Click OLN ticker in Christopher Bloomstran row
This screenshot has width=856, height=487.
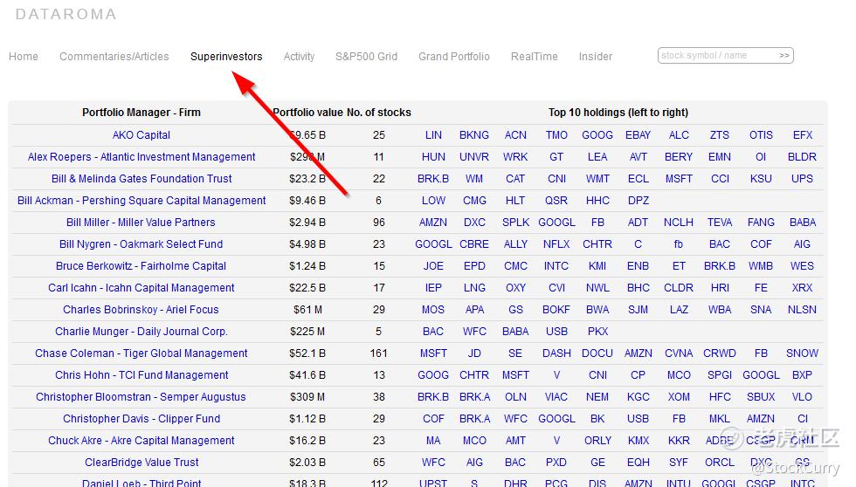515,397
